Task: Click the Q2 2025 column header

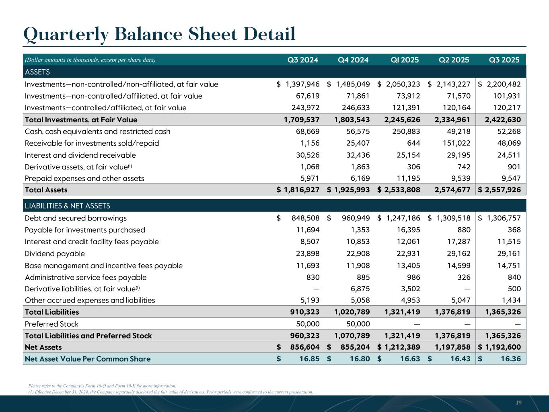Action: tap(454, 60)
